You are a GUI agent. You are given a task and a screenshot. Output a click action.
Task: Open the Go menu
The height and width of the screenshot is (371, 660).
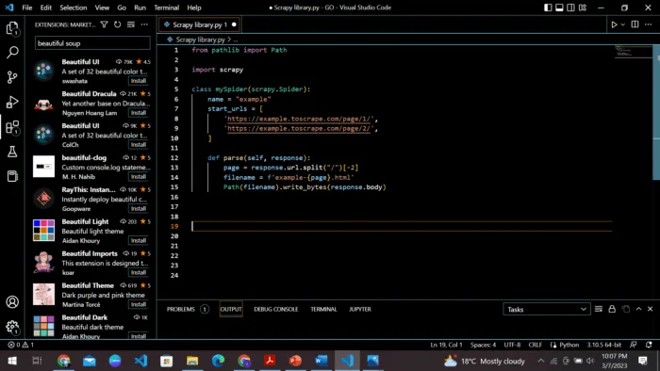pyautogui.click(x=122, y=8)
